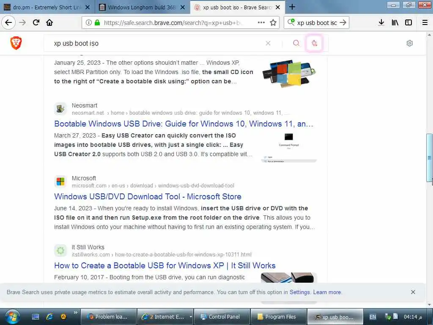Open the Windows logo USB thumbnail

(289, 73)
